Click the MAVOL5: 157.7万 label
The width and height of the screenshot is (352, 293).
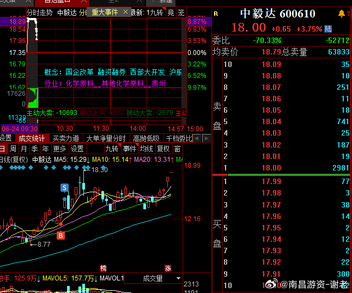click(x=68, y=278)
